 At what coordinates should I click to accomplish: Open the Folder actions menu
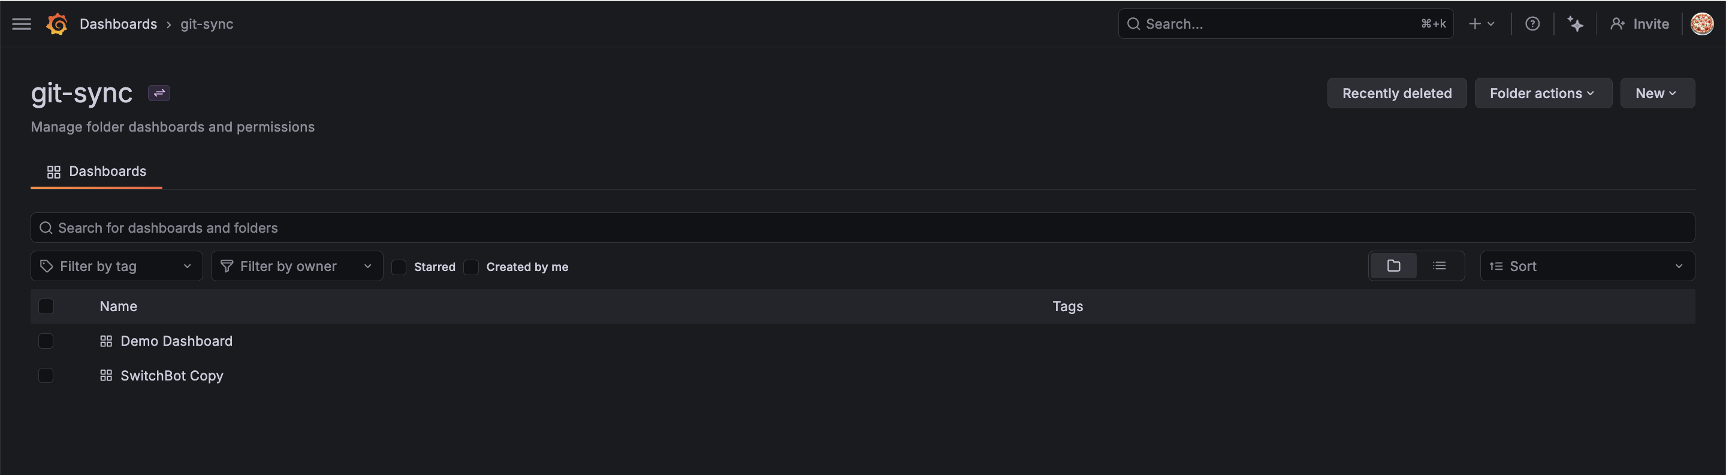click(1543, 94)
